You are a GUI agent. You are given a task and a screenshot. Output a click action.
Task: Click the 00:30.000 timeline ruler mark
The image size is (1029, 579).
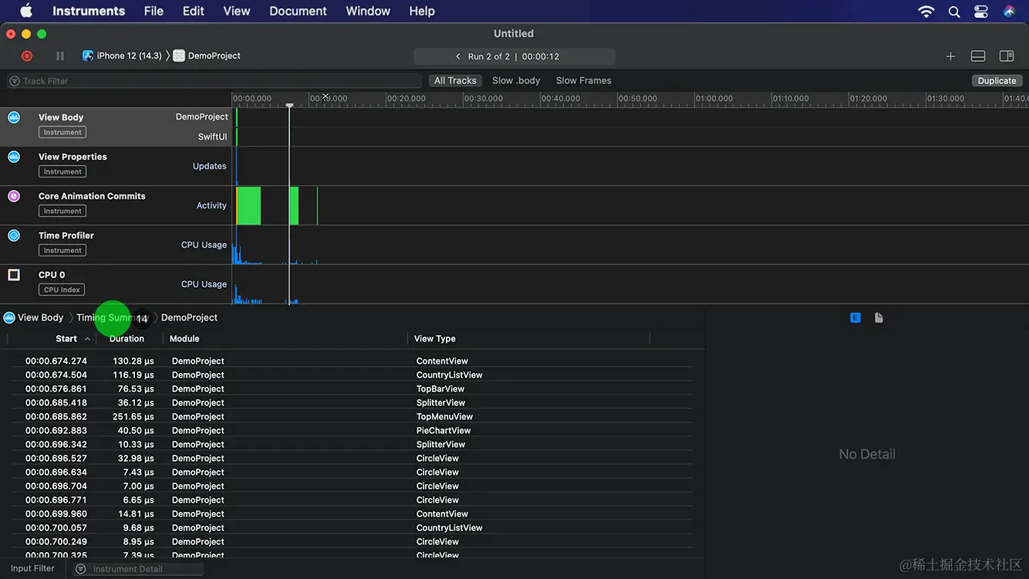484,99
